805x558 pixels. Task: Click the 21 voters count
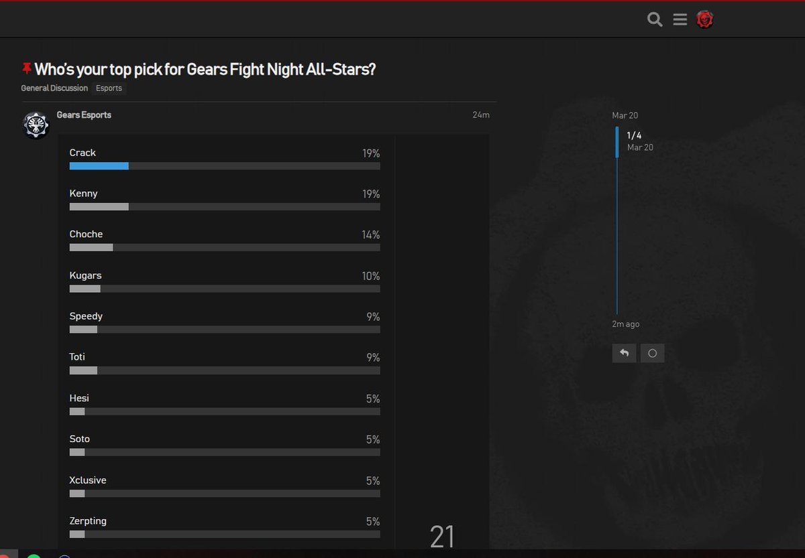(x=442, y=535)
